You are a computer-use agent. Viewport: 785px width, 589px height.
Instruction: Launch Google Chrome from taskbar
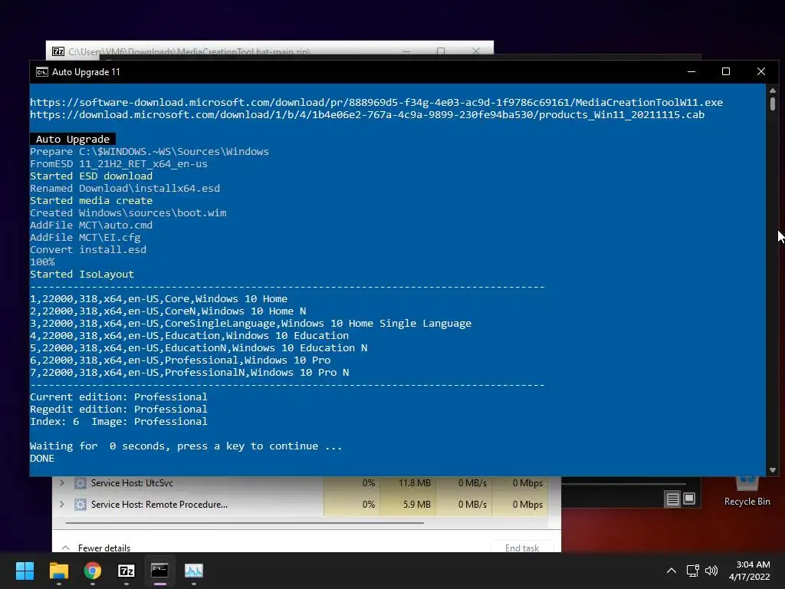(x=93, y=571)
